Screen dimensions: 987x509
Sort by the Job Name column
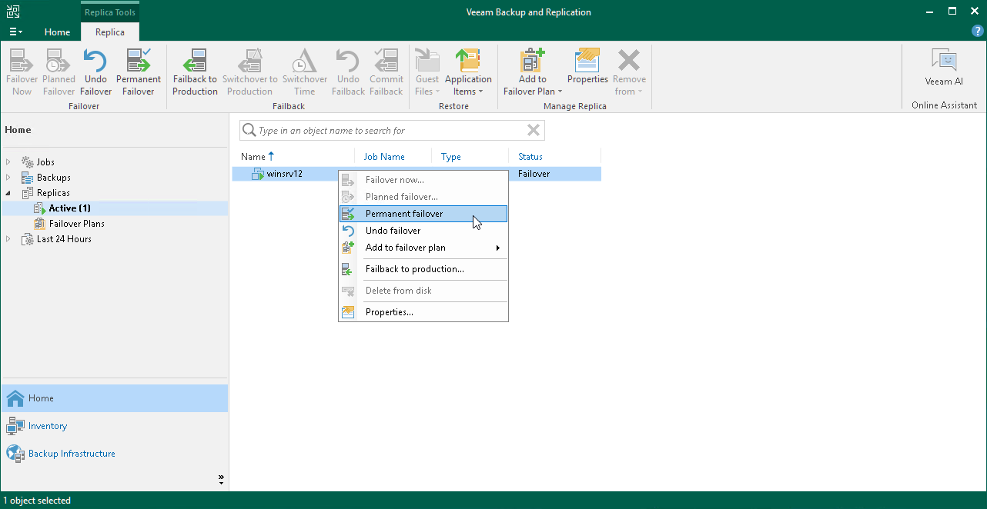point(384,157)
